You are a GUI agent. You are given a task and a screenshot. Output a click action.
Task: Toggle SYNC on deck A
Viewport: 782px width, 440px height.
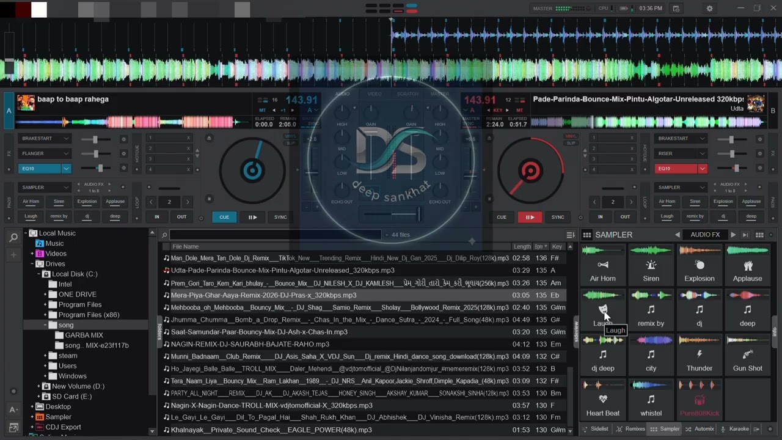click(x=280, y=217)
